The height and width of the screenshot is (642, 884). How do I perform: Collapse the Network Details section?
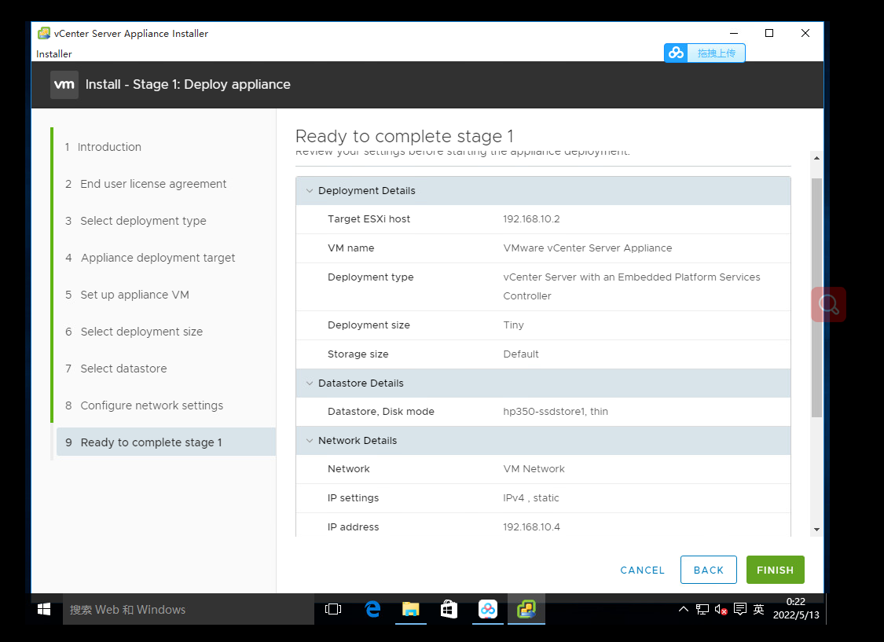[x=309, y=440]
